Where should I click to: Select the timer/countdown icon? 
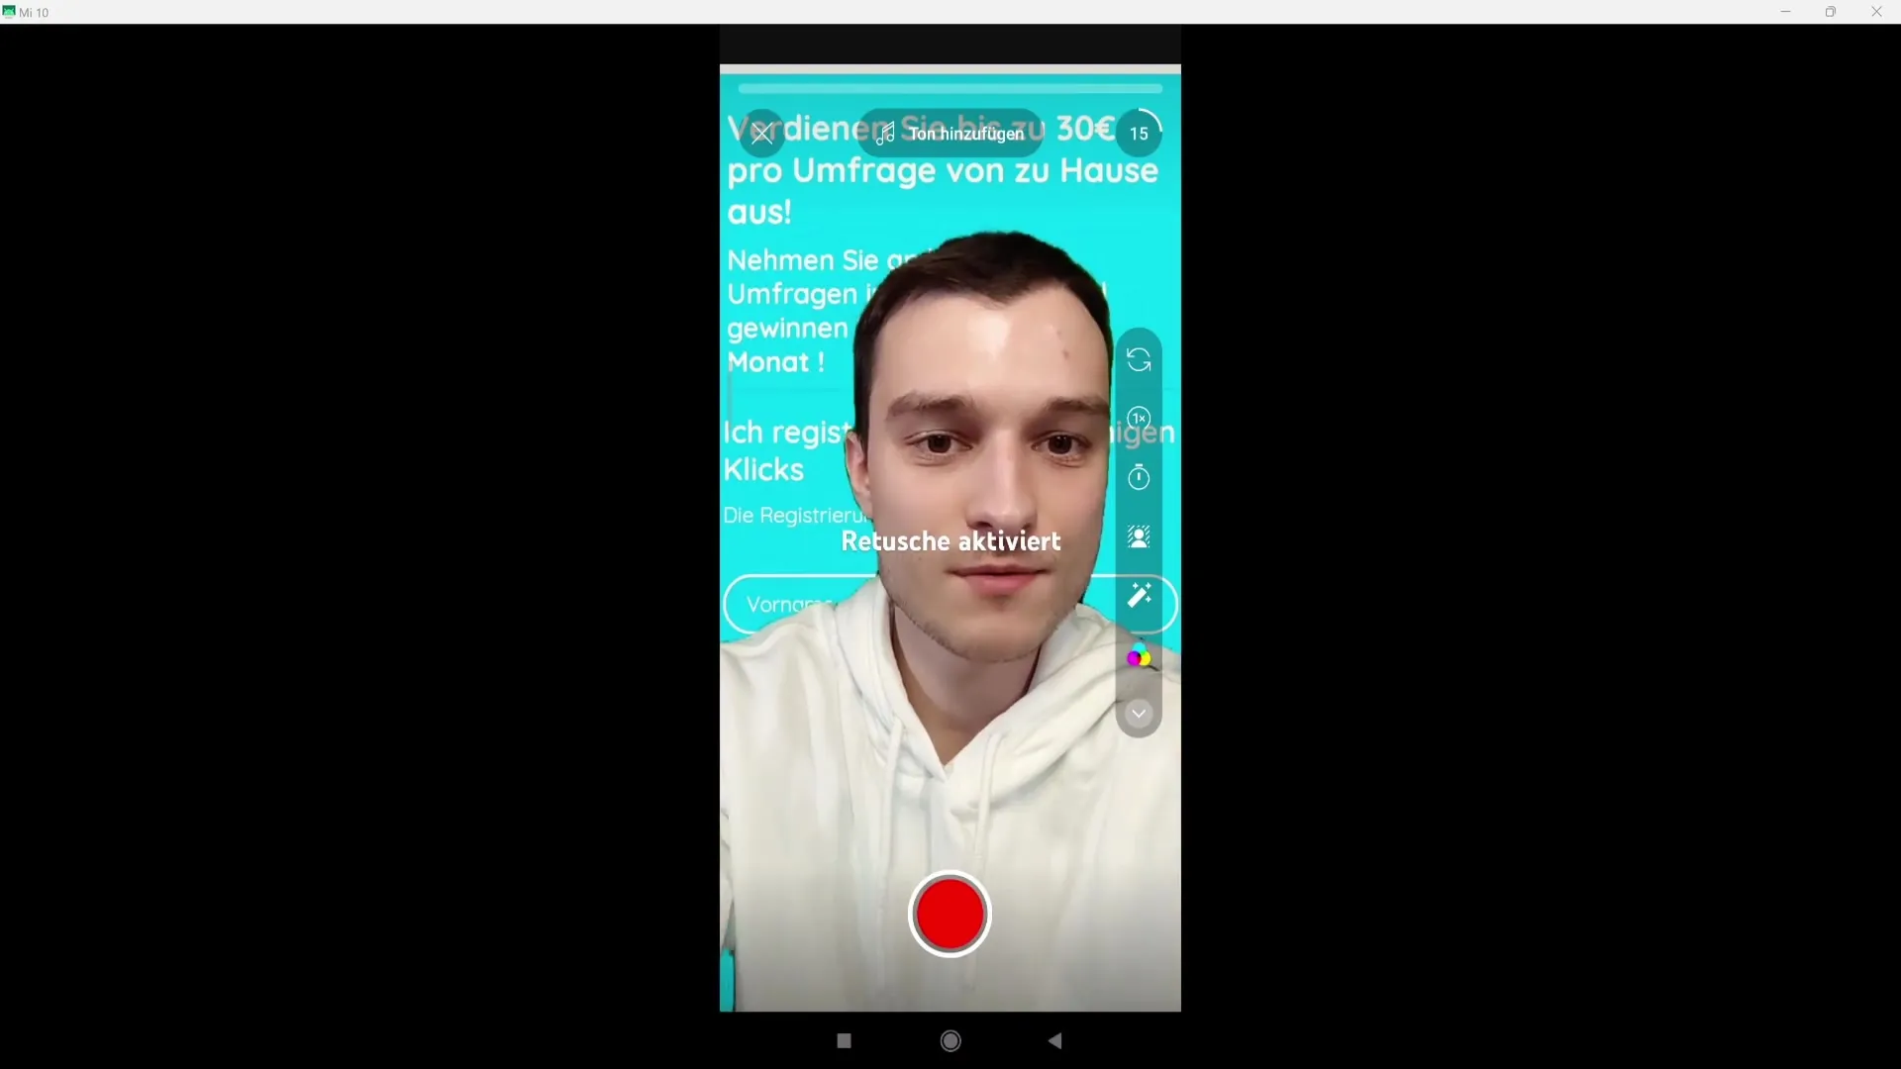(1139, 476)
